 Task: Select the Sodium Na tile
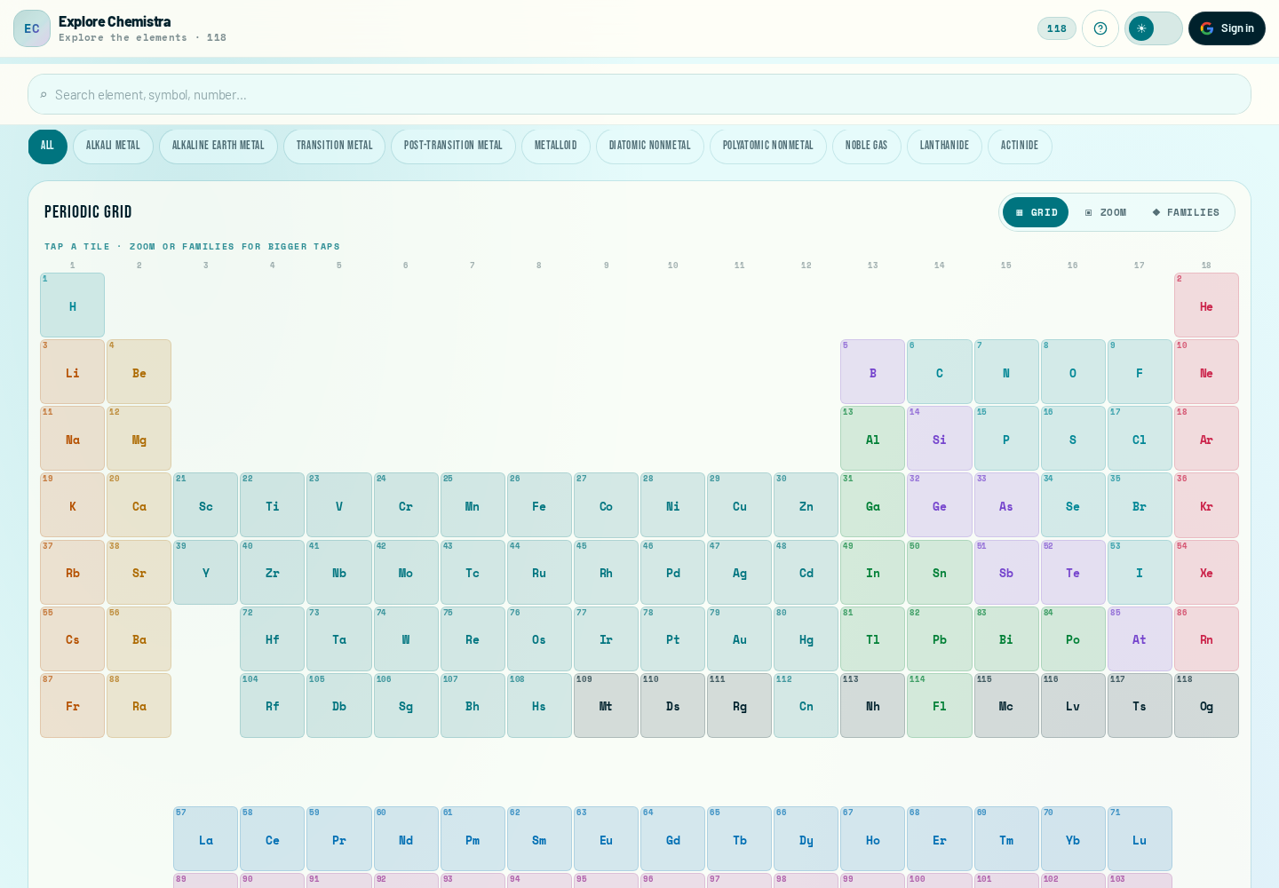[x=73, y=439]
